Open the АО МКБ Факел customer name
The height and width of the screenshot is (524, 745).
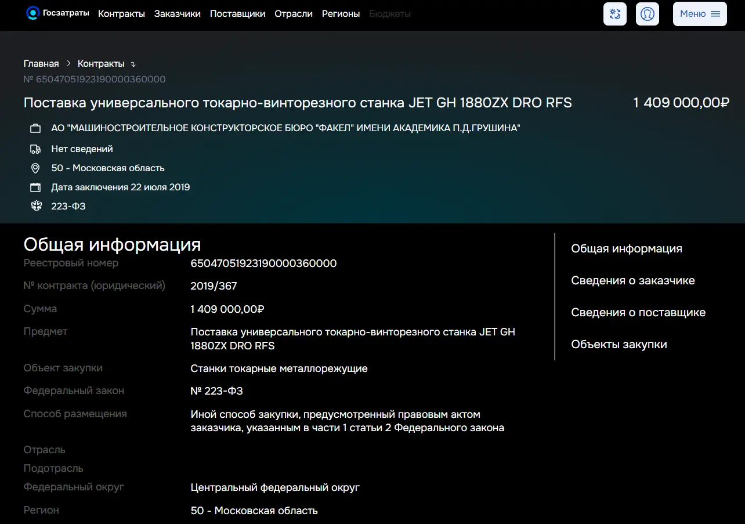[x=285, y=128]
